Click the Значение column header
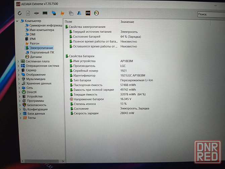This screenshot has width=225, height=169. (127, 22)
